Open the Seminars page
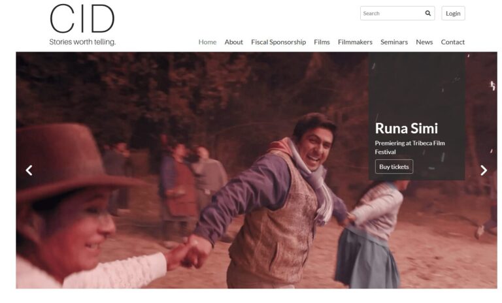The height and width of the screenshot is (303, 502). point(394,42)
